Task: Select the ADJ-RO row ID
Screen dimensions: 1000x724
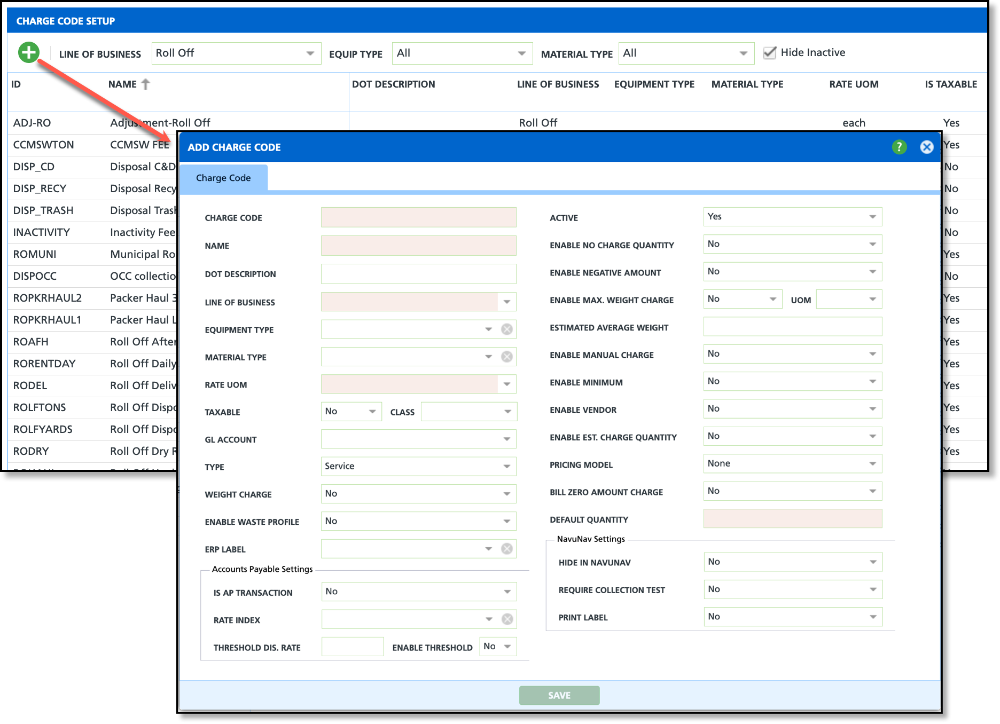Action: [x=32, y=123]
